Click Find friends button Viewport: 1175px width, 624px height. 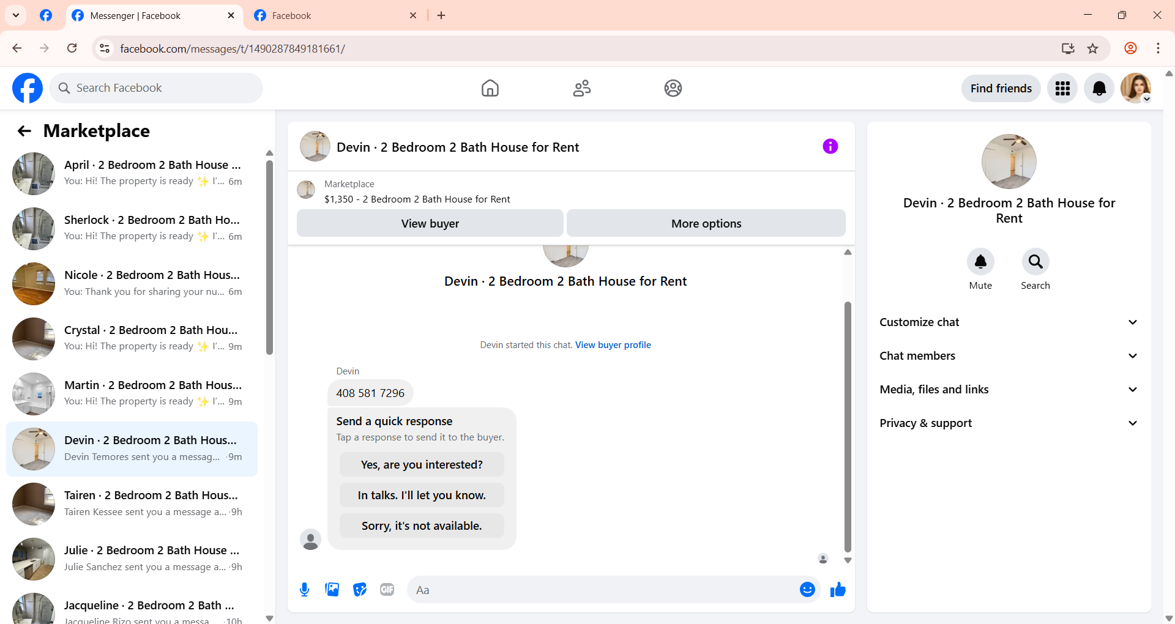1001,89
